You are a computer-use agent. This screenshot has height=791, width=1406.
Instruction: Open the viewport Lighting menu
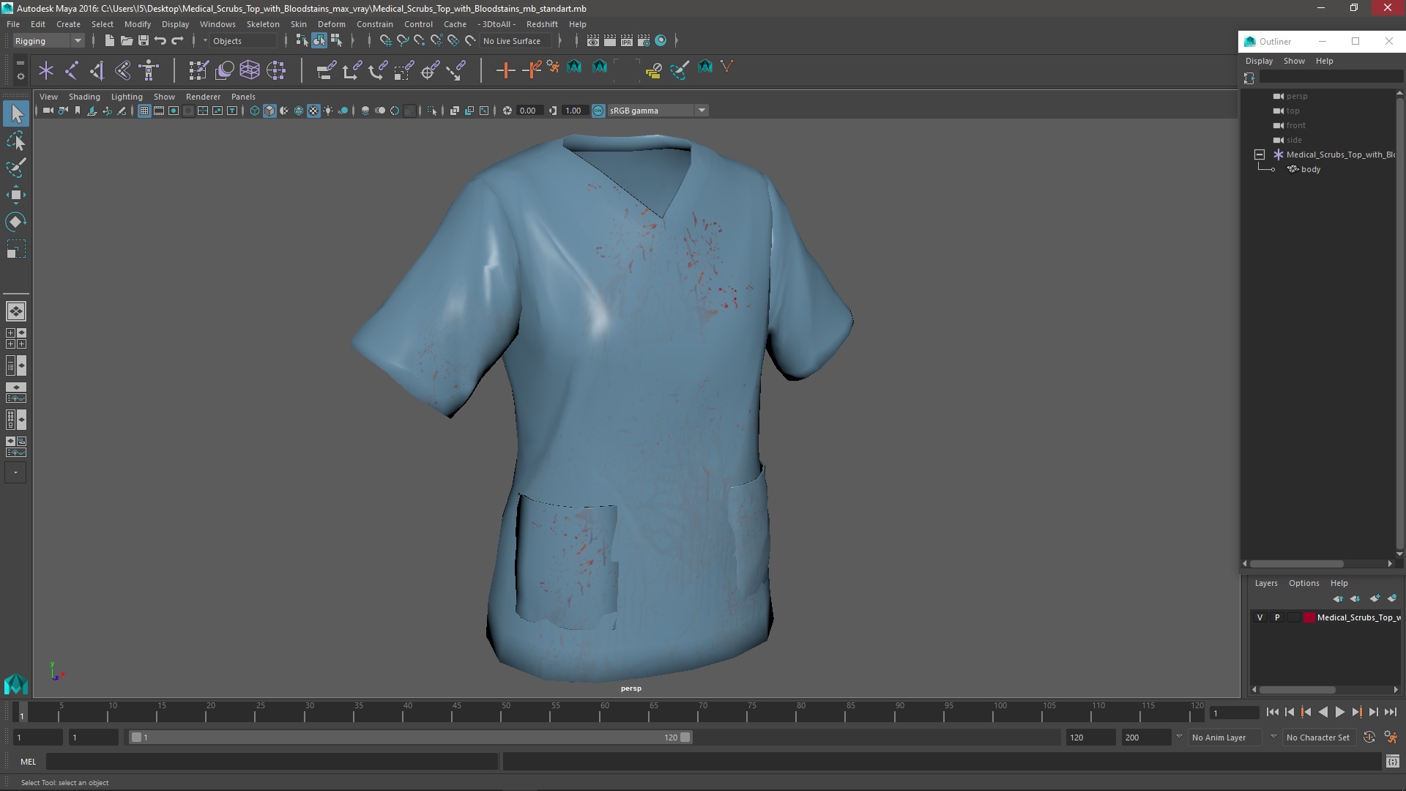click(x=127, y=97)
